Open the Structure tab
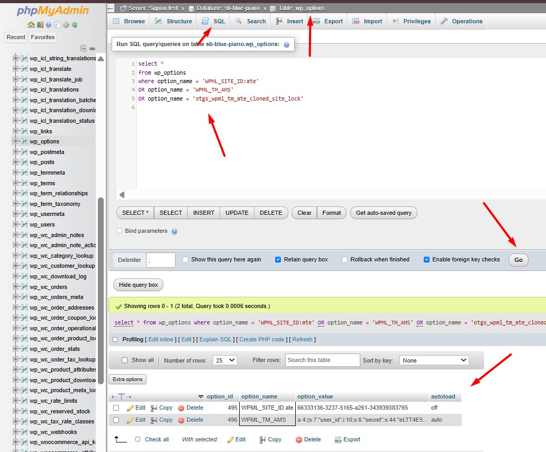Screen dimensions: 546x452 pyautogui.click(x=173, y=21)
